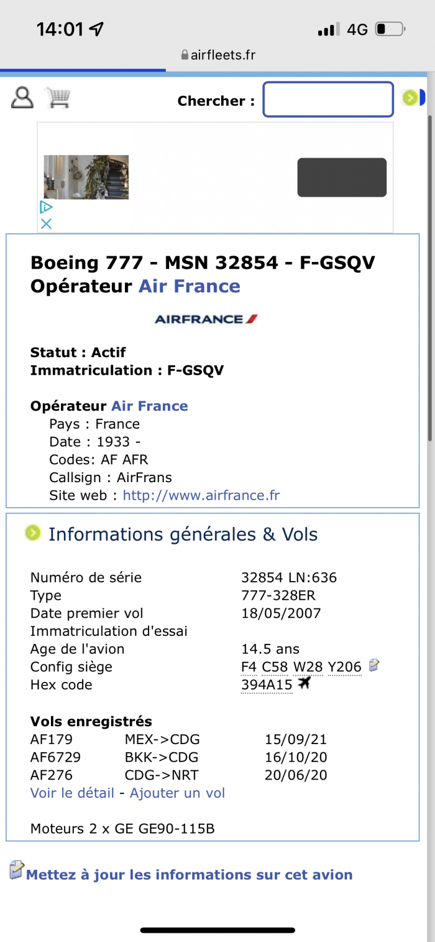Tap the 394A15 hex code
The image size is (435, 942).
point(267,685)
